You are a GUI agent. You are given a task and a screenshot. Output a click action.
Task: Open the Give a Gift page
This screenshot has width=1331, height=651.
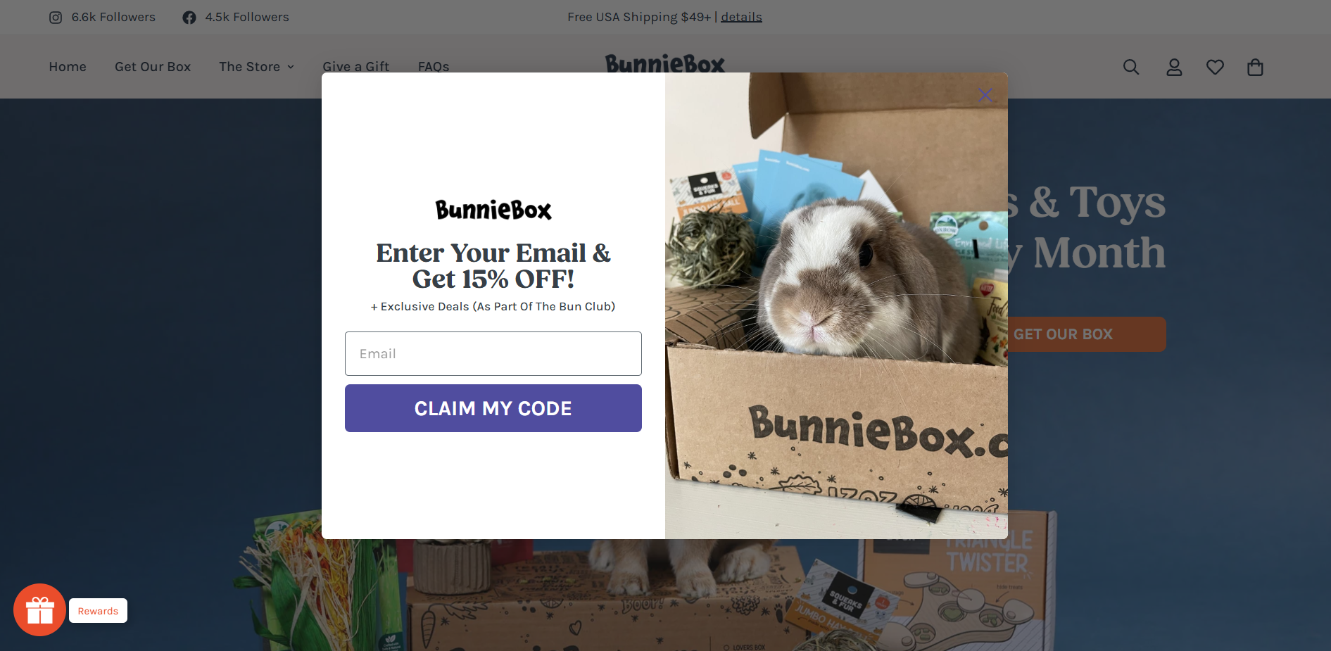(355, 67)
